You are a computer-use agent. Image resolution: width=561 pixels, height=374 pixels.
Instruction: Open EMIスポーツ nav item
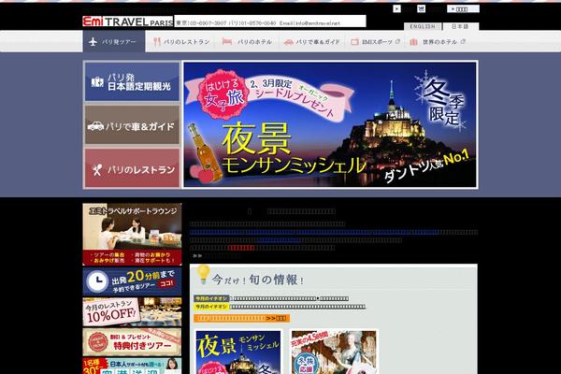point(375,42)
